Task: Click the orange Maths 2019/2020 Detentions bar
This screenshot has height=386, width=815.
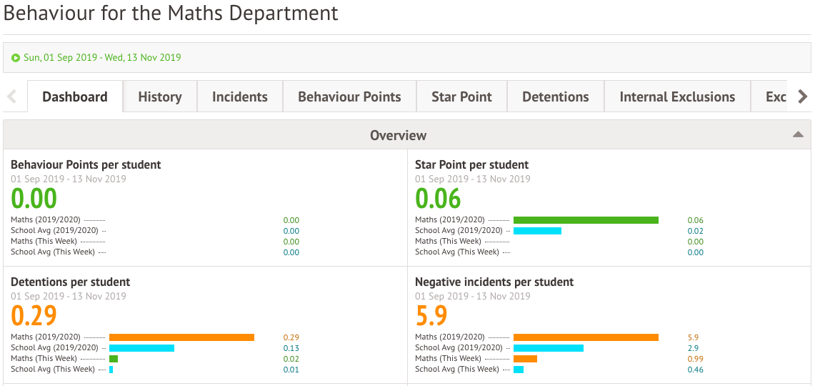Action: [181, 337]
